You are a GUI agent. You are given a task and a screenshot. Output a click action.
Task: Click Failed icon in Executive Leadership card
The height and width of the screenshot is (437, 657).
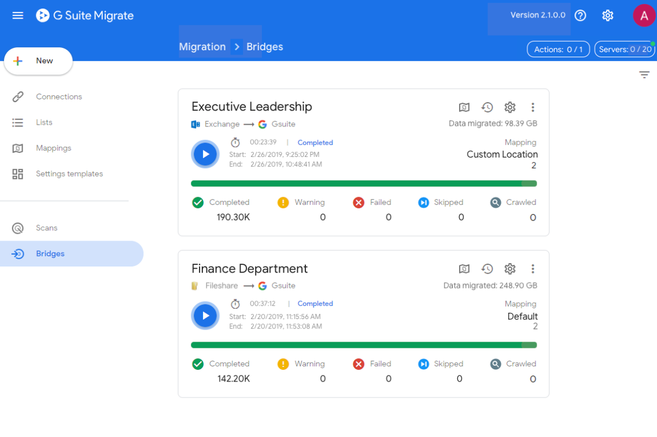pyautogui.click(x=358, y=203)
